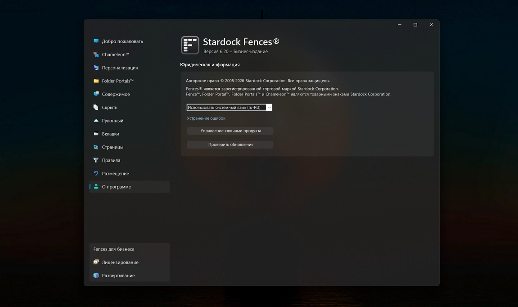Click the Правила funnel icon

point(96,160)
